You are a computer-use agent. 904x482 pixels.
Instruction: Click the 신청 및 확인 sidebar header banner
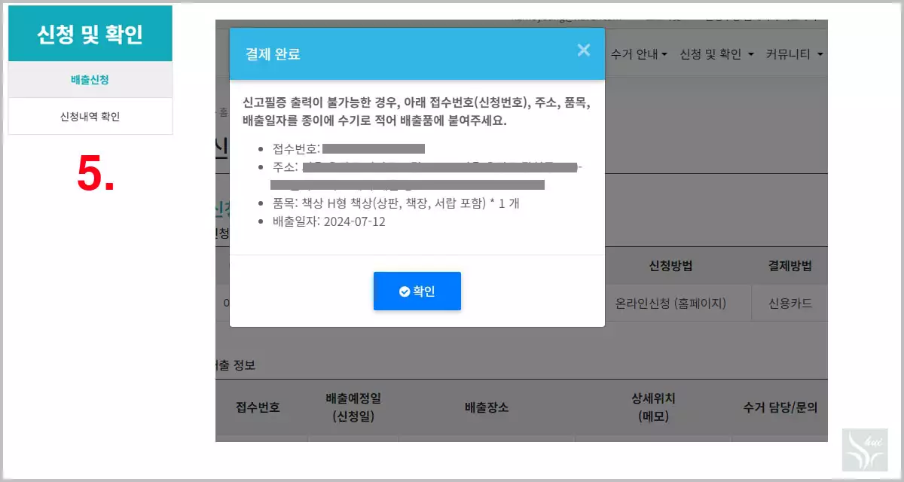90,33
